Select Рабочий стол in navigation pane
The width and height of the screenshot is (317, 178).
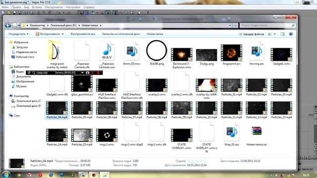25,57
